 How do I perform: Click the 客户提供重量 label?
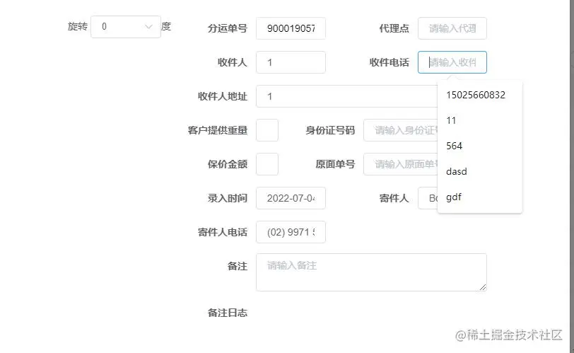[x=218, y=130]
